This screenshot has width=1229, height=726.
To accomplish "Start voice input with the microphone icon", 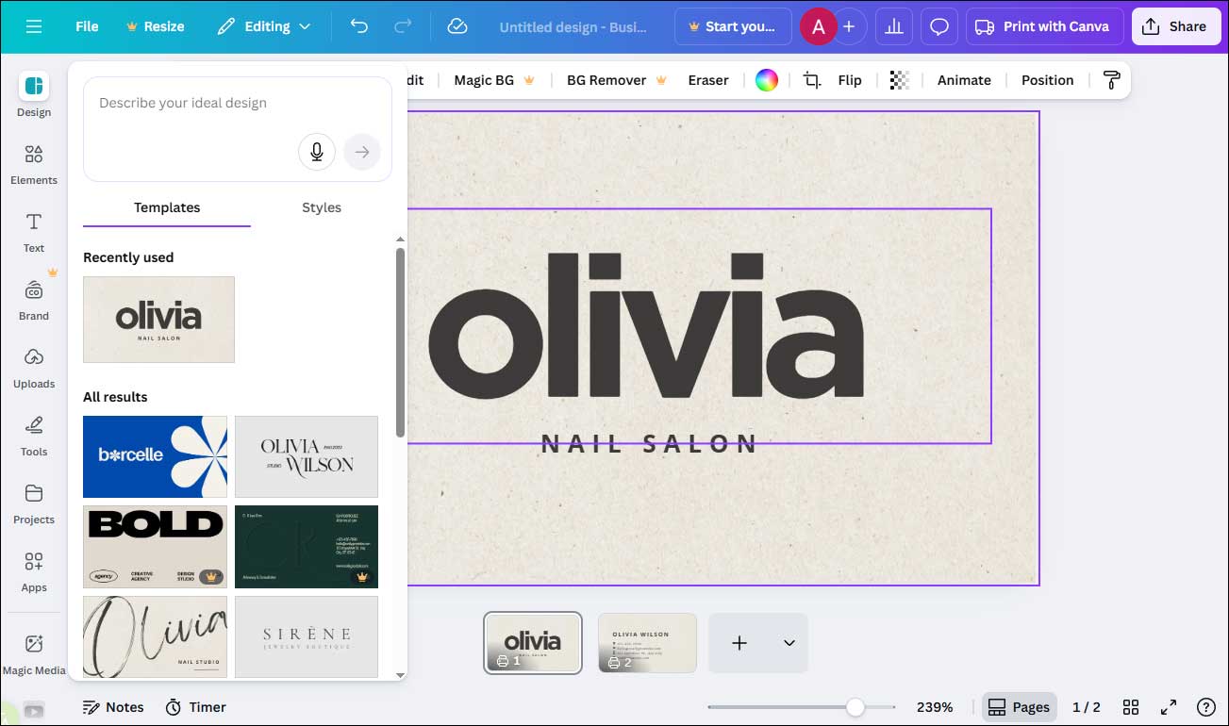I will (x=316, y=152).
